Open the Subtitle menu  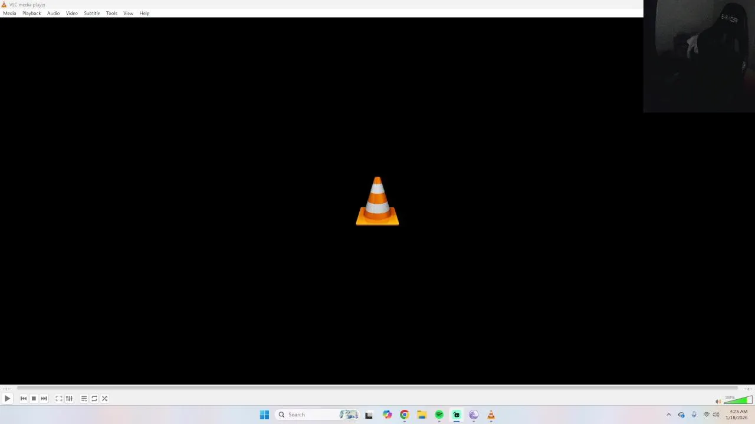(x=92, y=13)
